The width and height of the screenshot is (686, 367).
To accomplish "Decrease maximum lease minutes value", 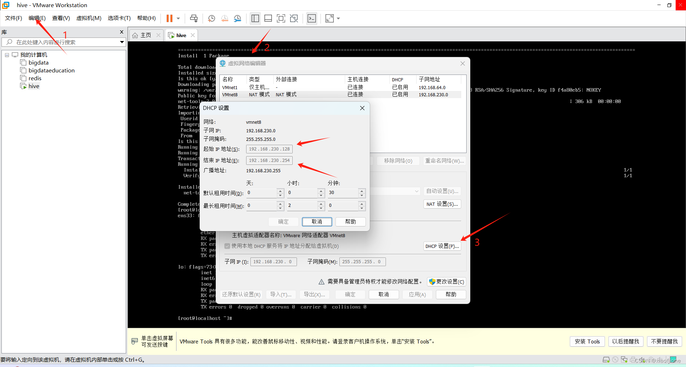I will click(362, 208).
